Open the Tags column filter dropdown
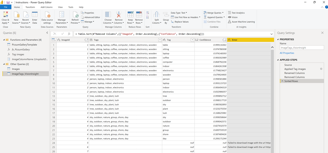 pos(160,40)
